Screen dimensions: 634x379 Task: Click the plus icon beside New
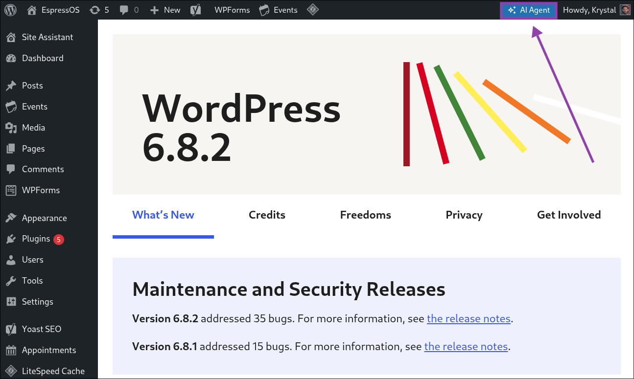(155, 10)
